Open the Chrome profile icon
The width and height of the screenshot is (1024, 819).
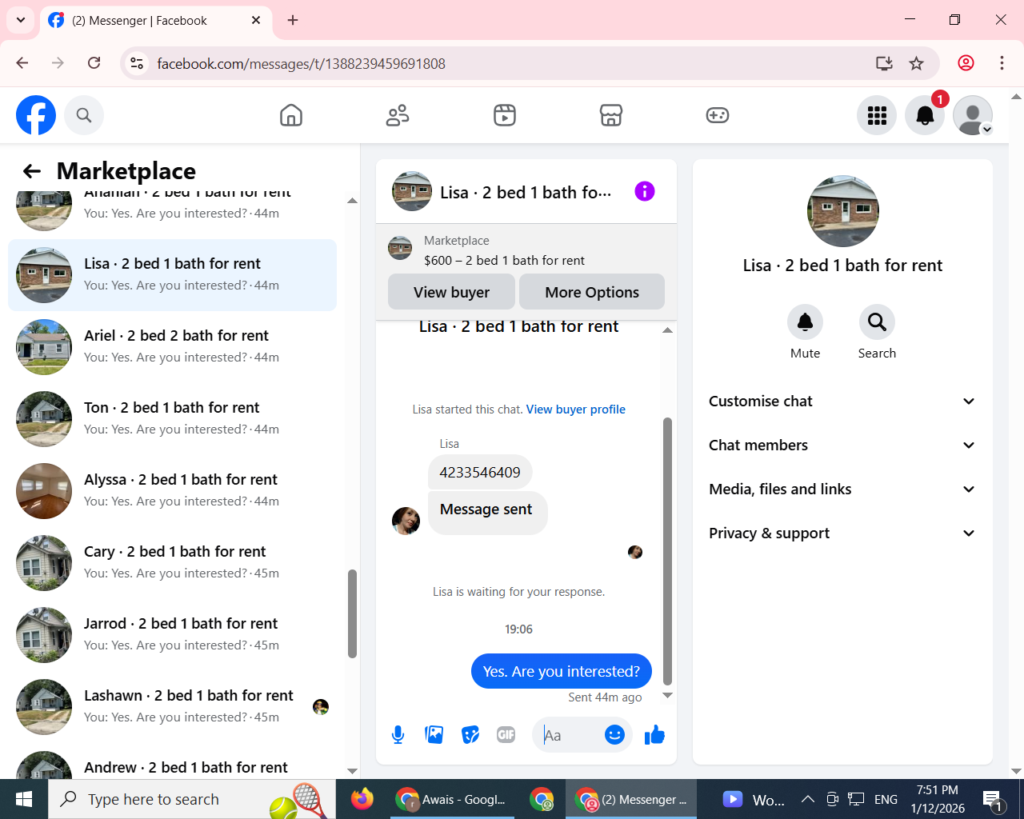point(966,63)
